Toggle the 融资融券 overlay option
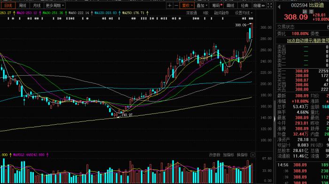The image size is (329, 184). click(221, 13)
